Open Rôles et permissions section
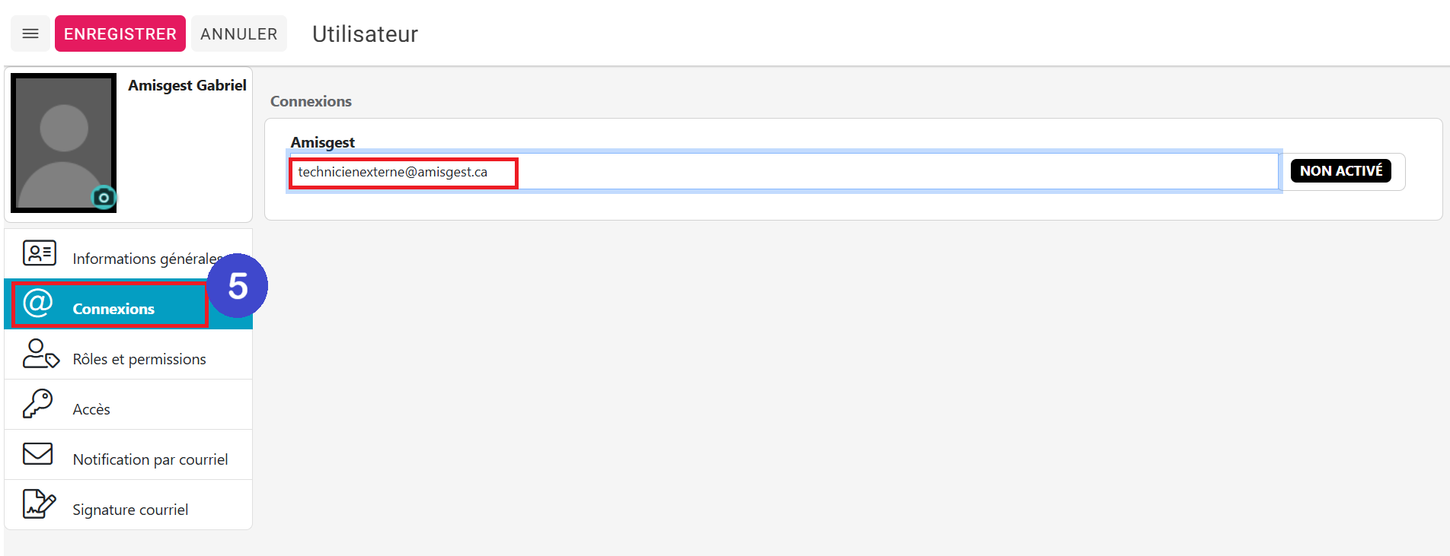 point(128,354)
